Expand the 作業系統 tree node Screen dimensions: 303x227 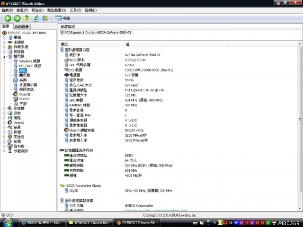point(4,47)
